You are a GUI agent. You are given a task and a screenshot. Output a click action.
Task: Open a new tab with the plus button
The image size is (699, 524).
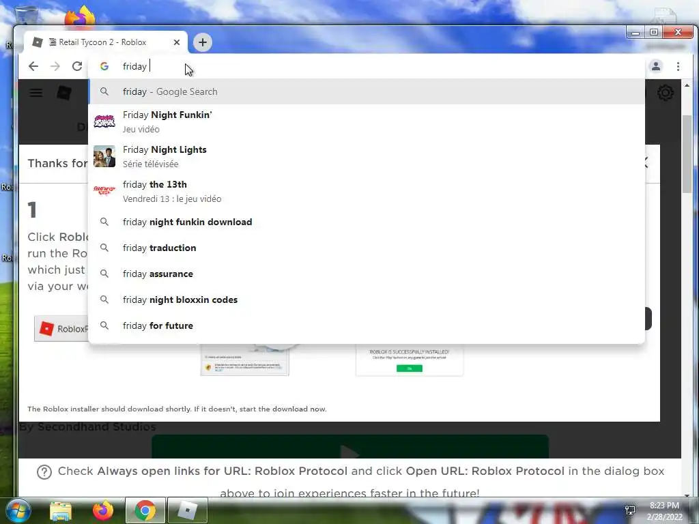[203, 42]
